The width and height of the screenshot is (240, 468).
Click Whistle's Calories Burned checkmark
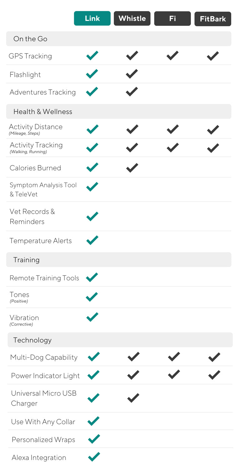coord(132,168)
